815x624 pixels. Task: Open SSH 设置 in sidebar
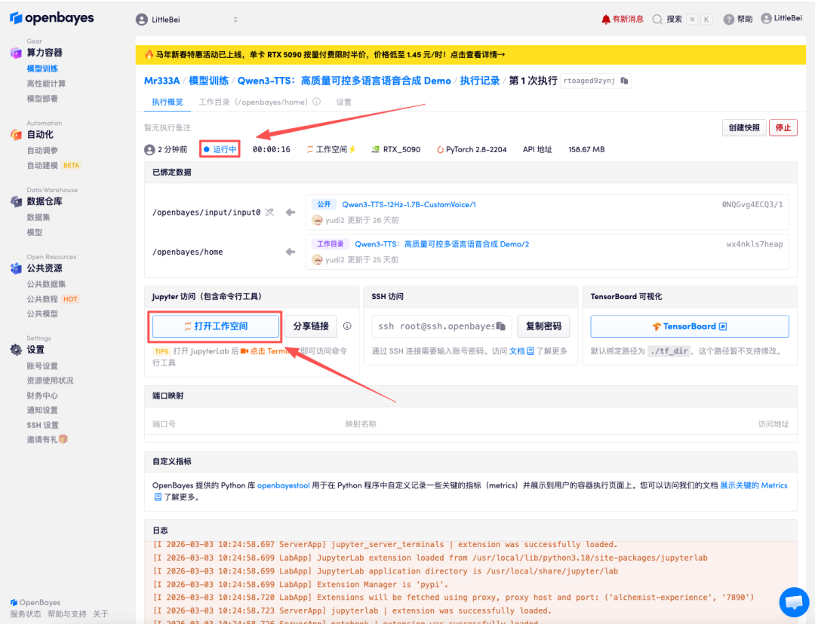pyautogui.click(x=42, y=425)
